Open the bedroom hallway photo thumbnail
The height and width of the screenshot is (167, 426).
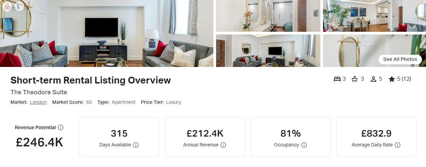pos(268,16)
